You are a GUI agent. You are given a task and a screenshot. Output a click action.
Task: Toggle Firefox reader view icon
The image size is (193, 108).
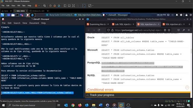coord(165,30)
